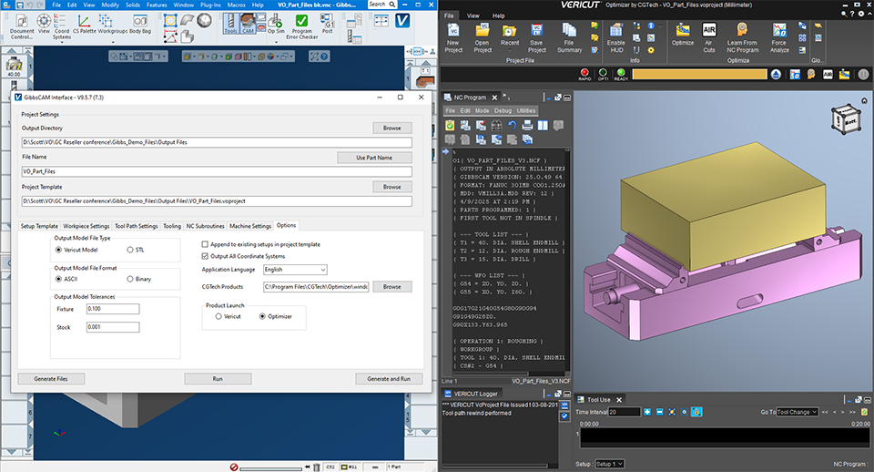Screen dimensions: 874x472
Task: Click the Fixture tolerance input field
Action: [113, 309]
